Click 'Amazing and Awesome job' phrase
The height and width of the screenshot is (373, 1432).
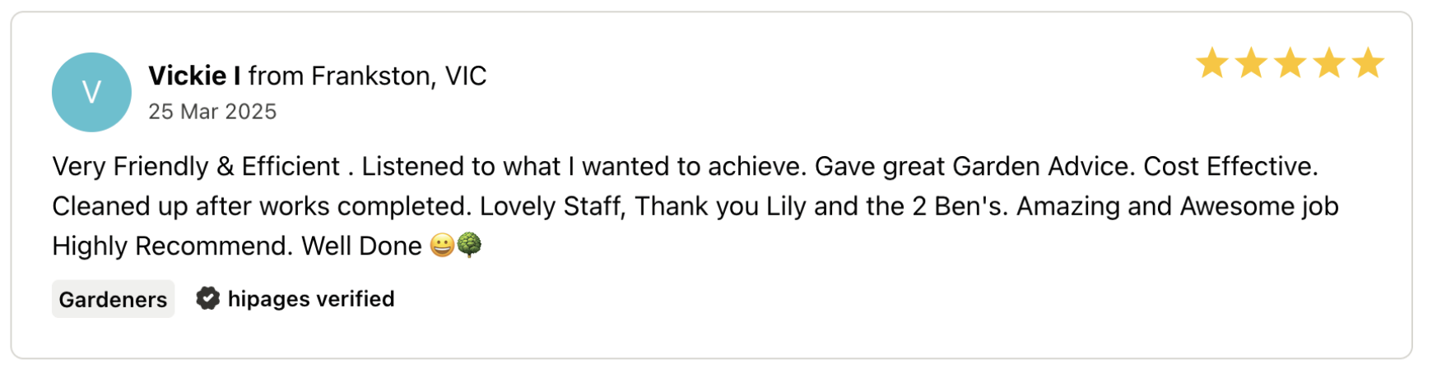coord(1178,205)
